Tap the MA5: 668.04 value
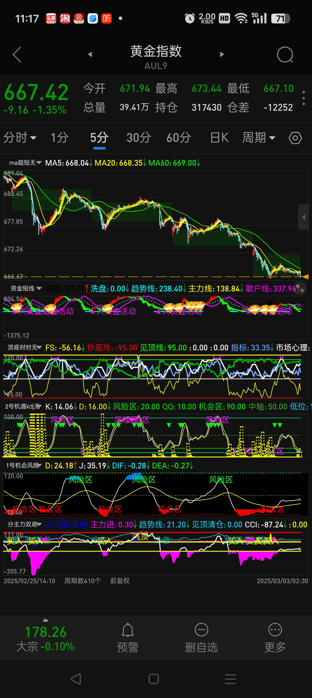Viewport: 312px width, 698px height. click(x=67, y=163)
